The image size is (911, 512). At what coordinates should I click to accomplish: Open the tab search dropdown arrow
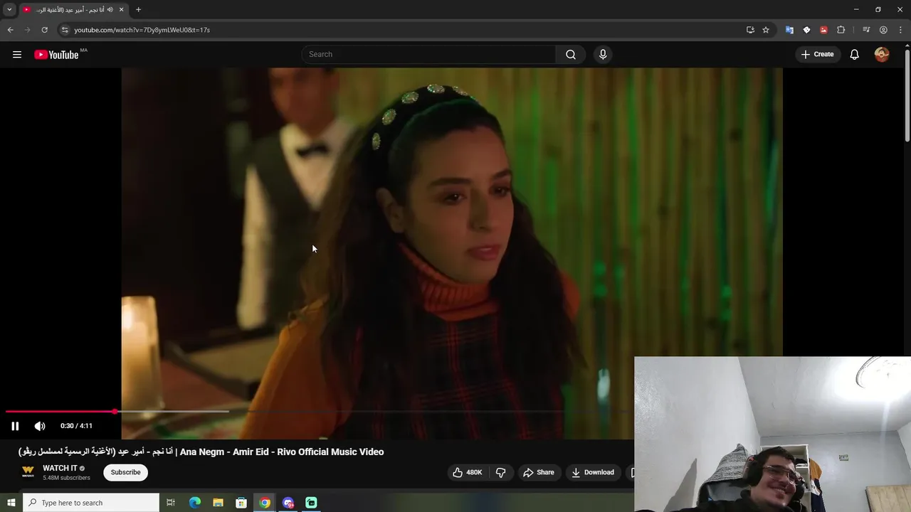[9, 9]
